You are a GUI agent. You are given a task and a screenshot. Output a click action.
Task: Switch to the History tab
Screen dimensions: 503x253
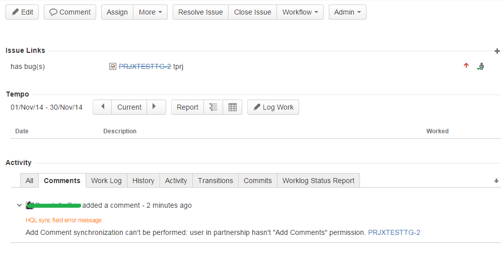pos(143,181)
